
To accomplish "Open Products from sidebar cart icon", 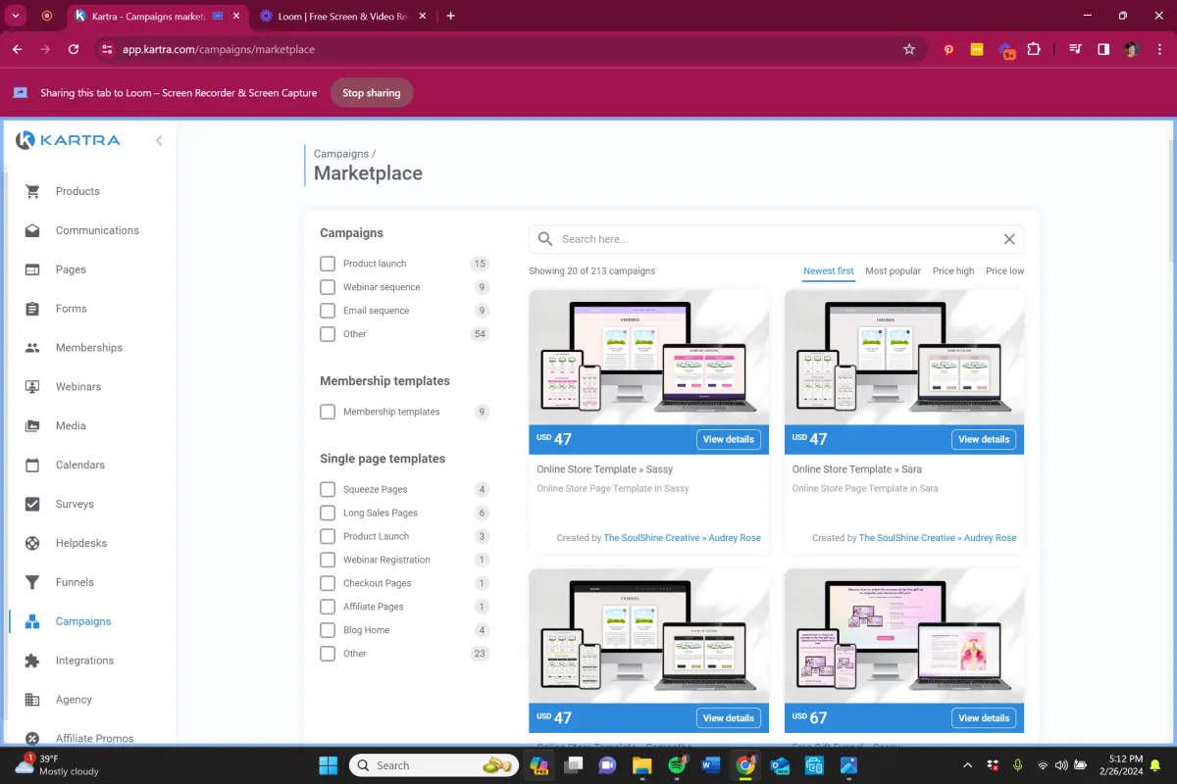I will [32, 191].
